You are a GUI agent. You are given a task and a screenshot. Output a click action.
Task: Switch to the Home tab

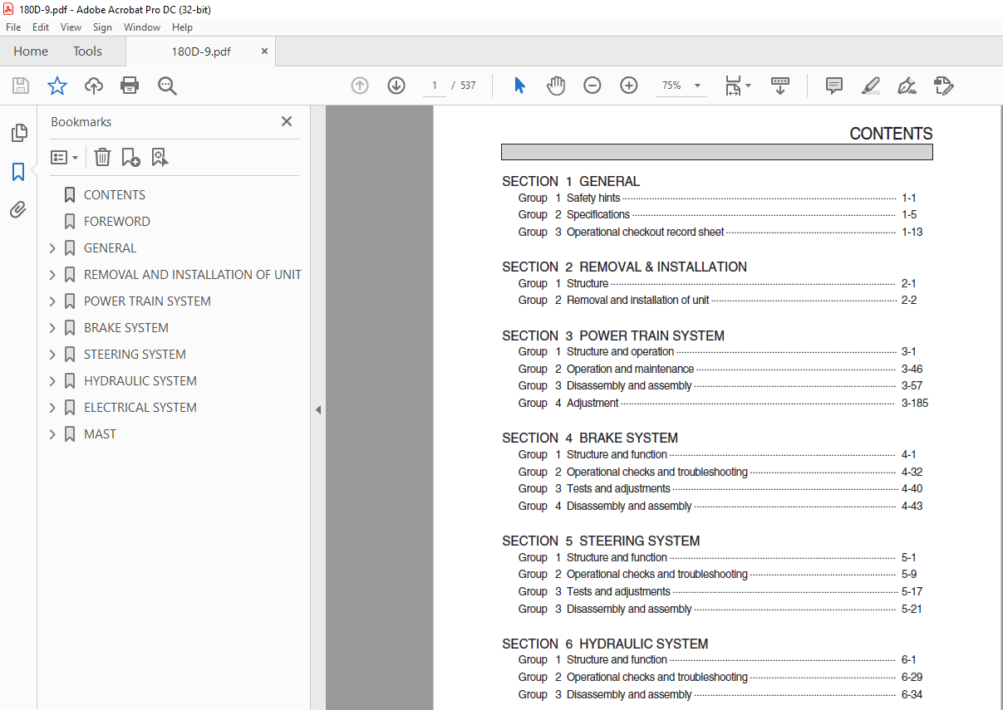pyautogui.click(x=31, y=51)
